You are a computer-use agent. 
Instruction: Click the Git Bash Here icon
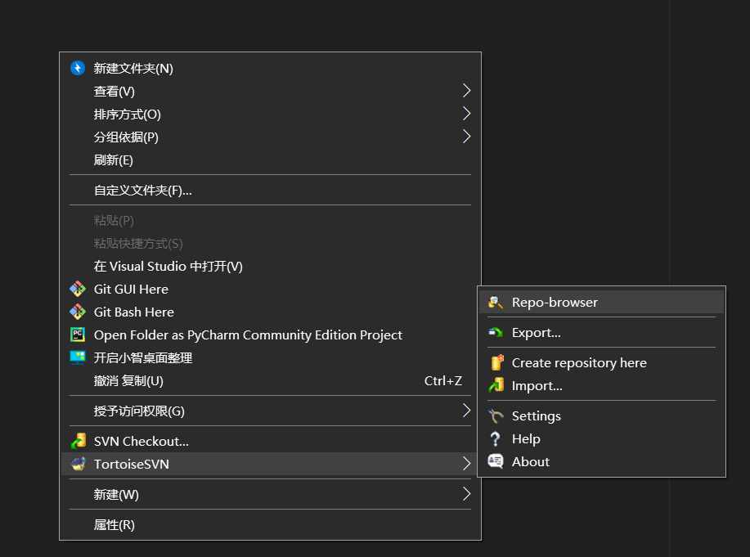tap(78, 312)
